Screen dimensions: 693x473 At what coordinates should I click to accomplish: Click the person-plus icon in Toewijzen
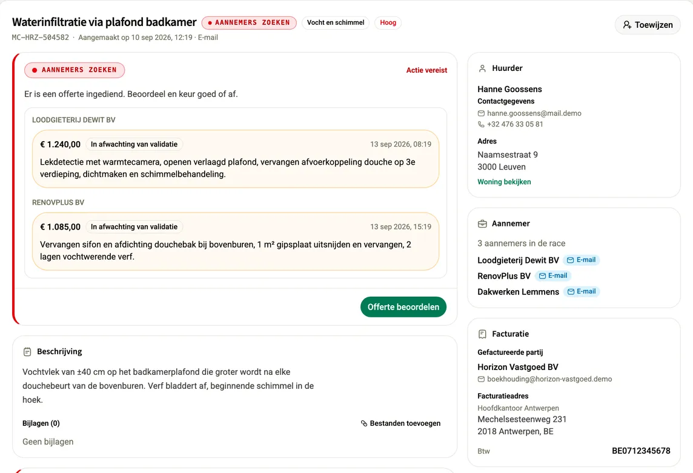tap(627, 25)
